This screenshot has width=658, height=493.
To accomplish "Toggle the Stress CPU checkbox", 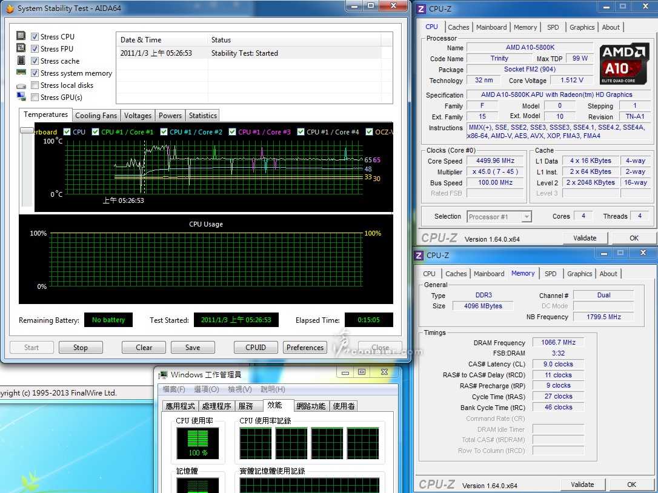I will [x=35, y=36].
